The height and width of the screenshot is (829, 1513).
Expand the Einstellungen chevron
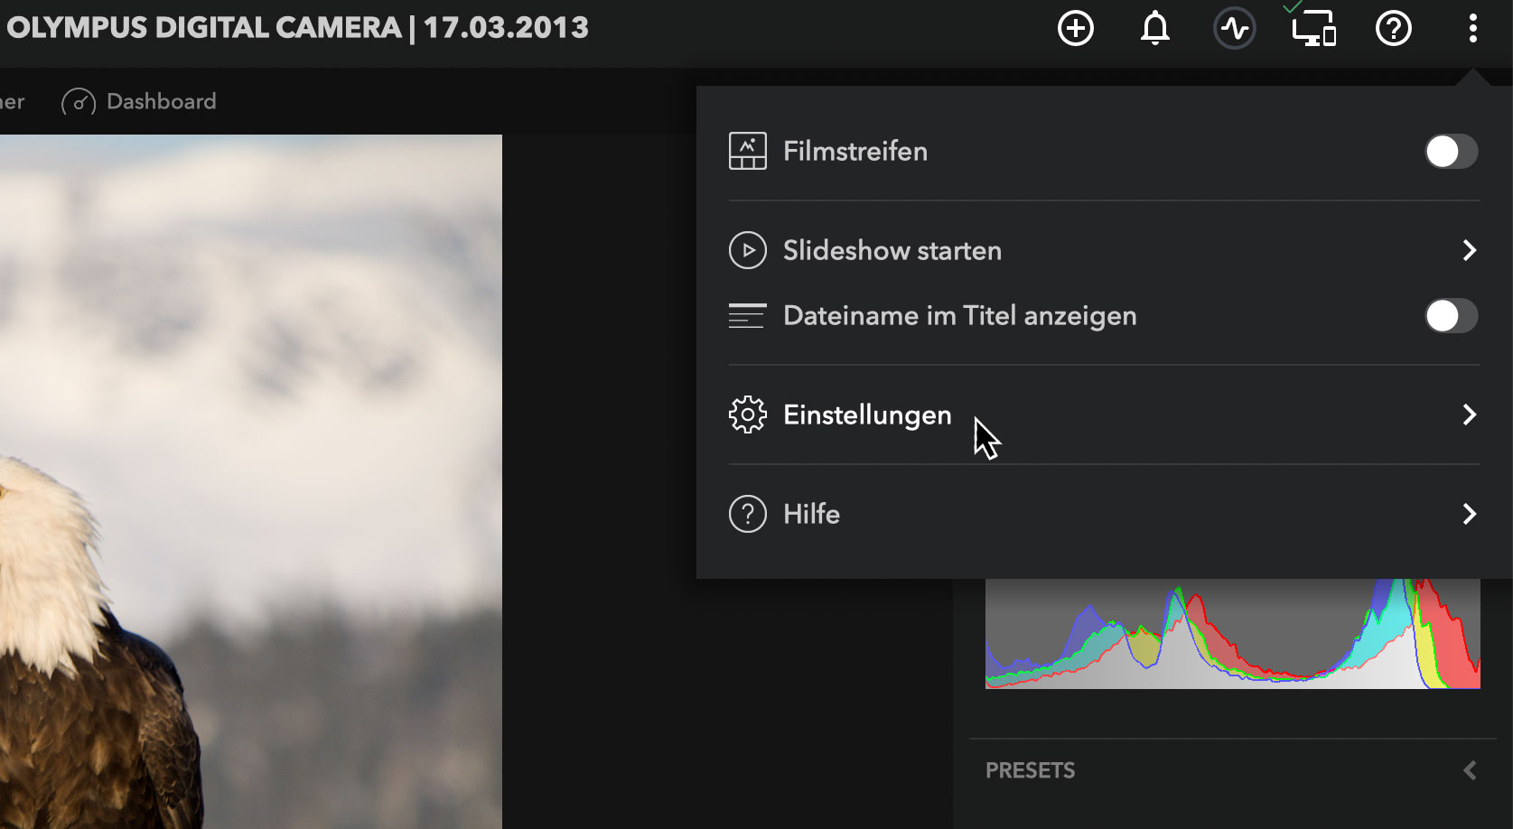tap(1470, 414)
